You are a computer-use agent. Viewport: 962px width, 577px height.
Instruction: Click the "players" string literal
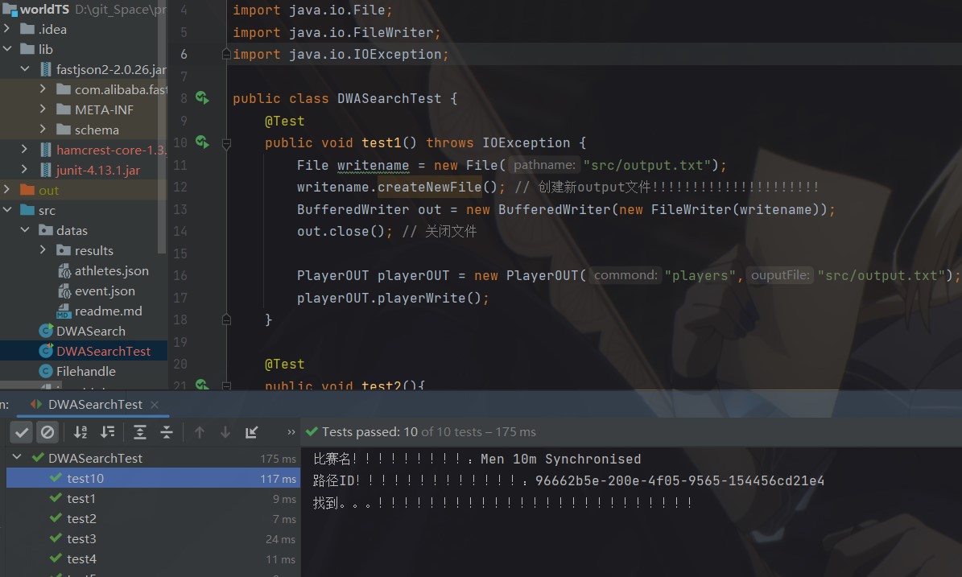700,275
